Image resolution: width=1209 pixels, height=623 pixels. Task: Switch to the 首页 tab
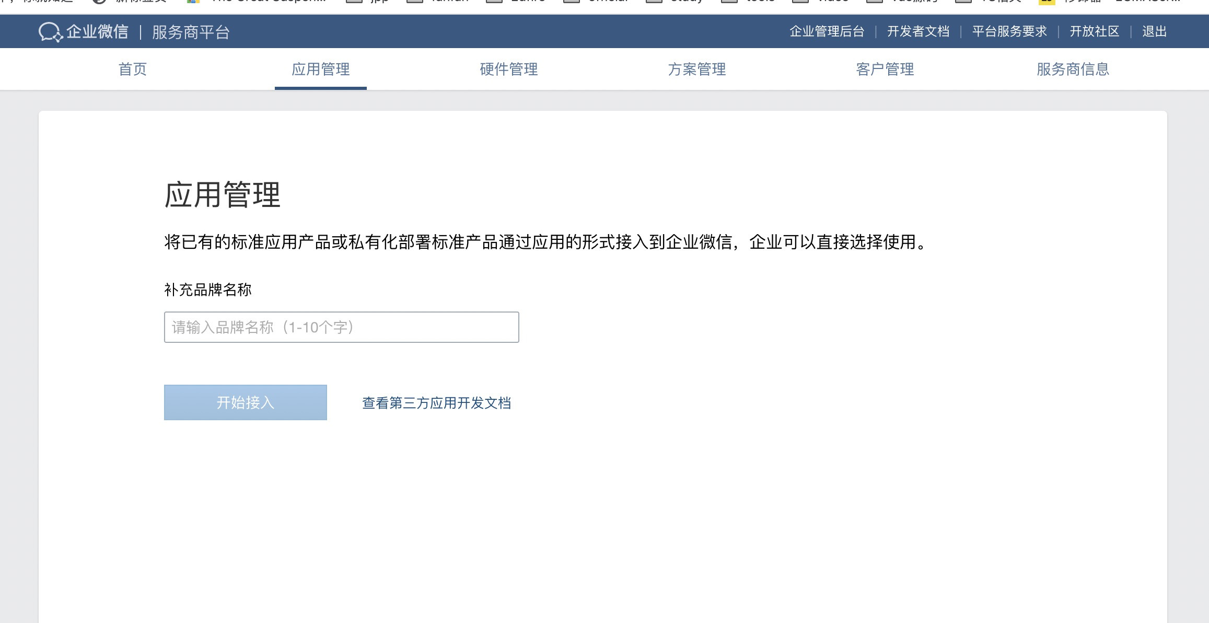(x=133, y=69)
